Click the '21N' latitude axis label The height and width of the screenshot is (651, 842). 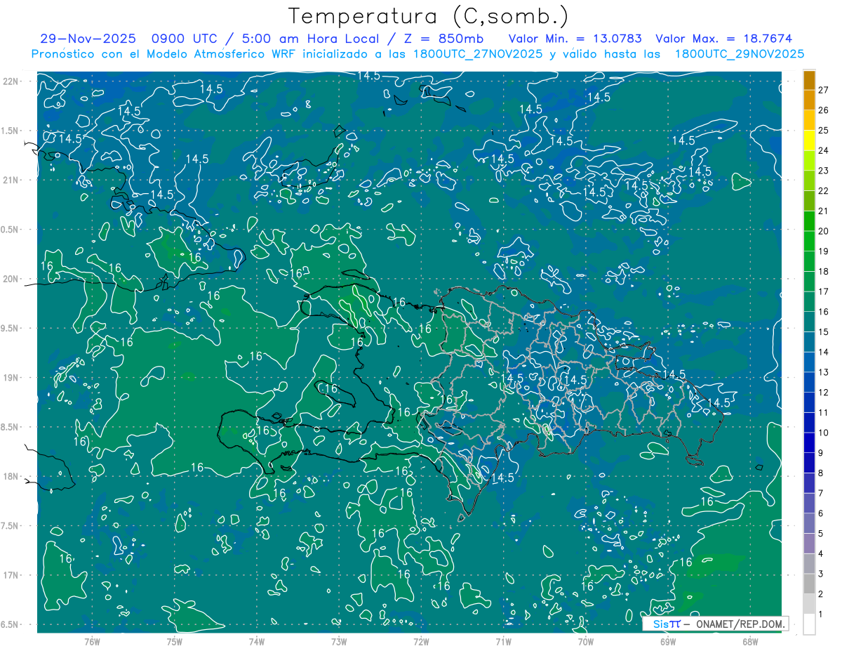tap(11, 180)
